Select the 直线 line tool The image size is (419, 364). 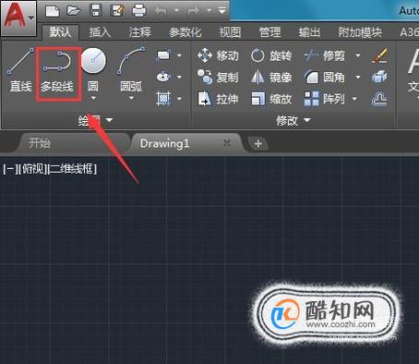click(x=20, y=70)
